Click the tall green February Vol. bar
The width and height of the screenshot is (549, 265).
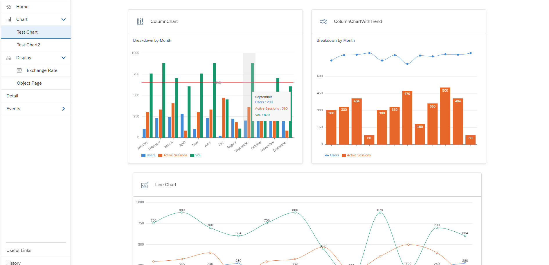click(x=164, y=100)
